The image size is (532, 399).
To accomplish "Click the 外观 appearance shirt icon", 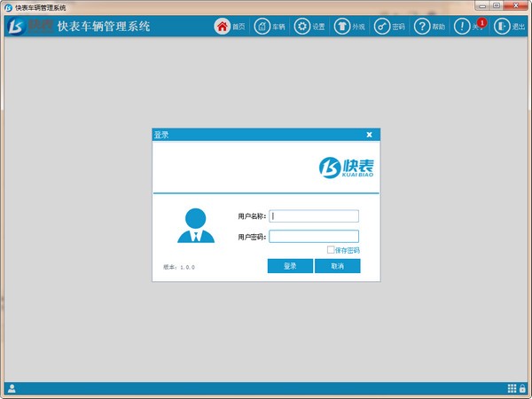I will click(342, 27).
